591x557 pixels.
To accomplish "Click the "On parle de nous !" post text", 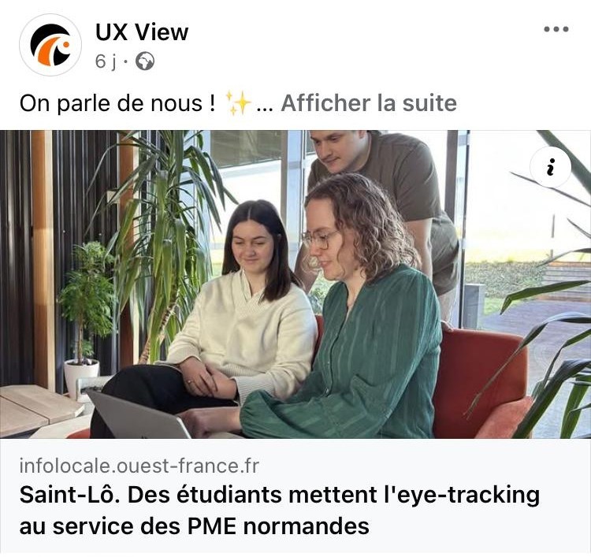I will point(117,103).
